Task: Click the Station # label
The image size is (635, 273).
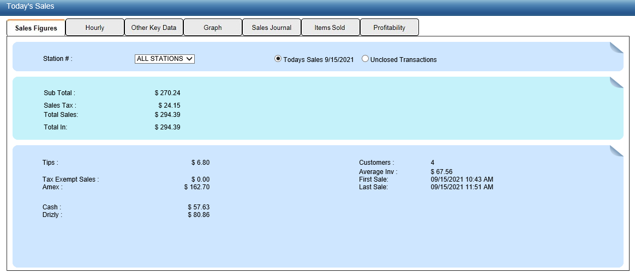Action: click(x=57, y=59)
